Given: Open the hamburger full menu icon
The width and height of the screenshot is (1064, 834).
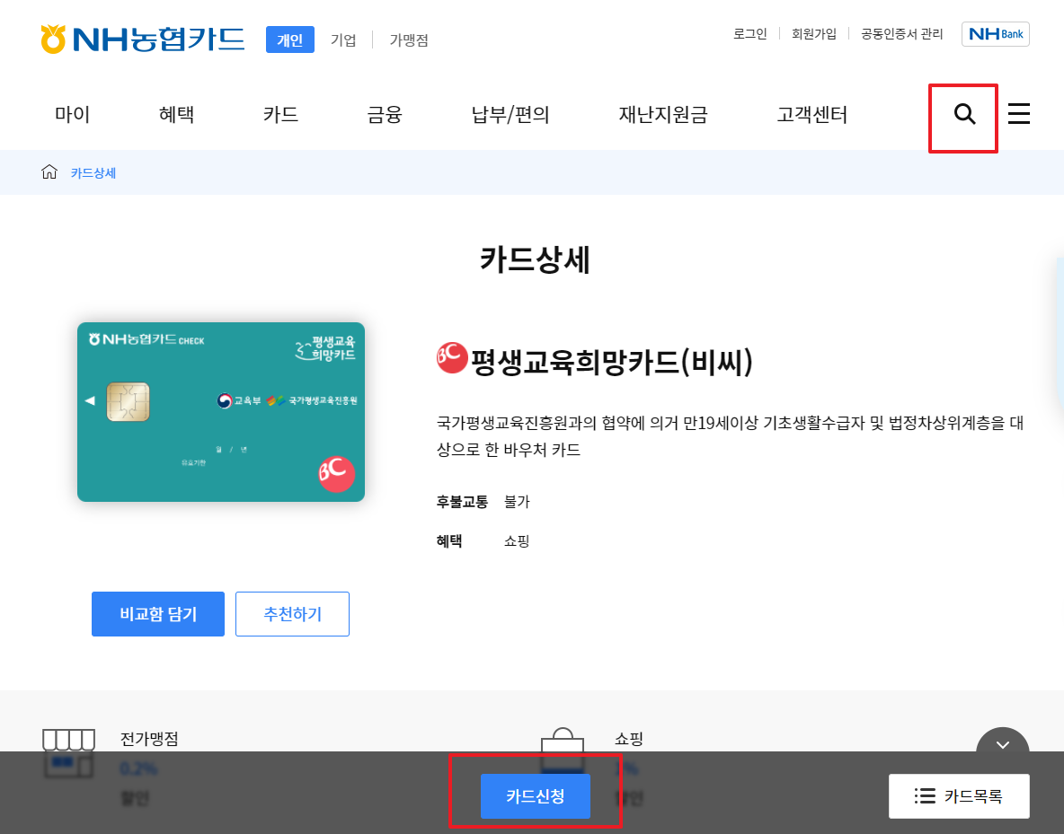Looking at the screenshot, I should [1018, 114].
